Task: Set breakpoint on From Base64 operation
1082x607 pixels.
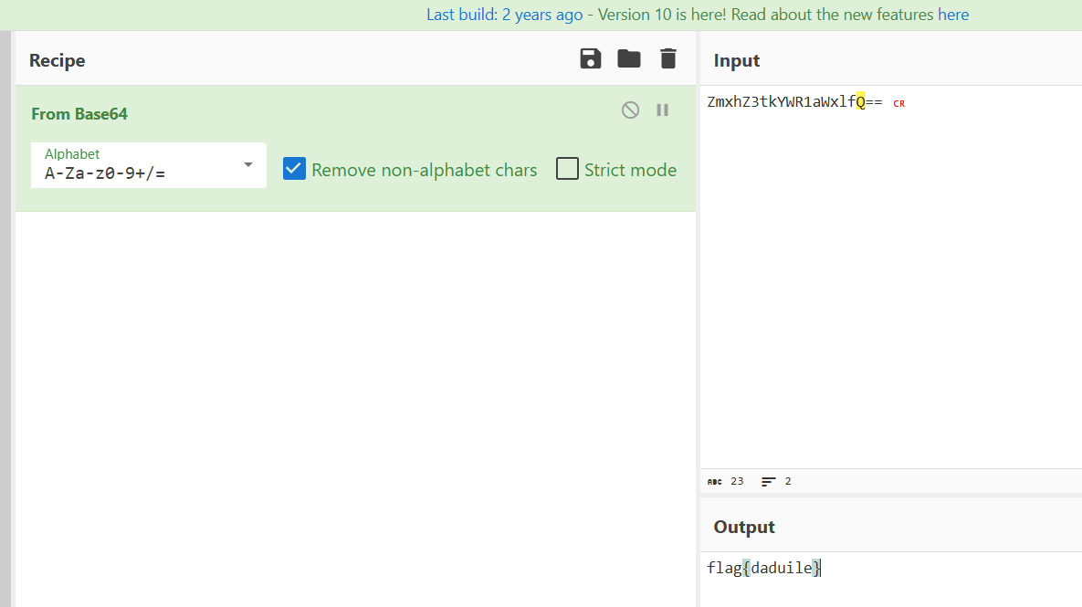Action: point(663,110)
